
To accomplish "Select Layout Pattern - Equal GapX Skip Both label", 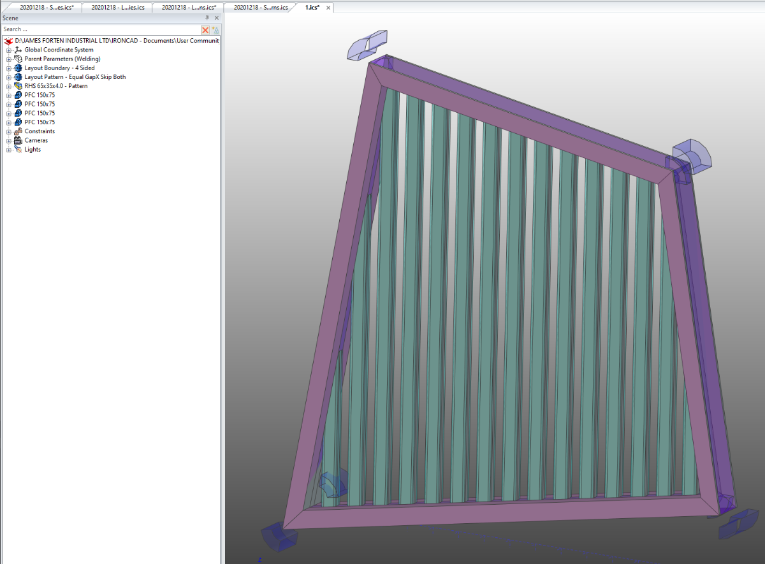I will [x=75, y=77].
